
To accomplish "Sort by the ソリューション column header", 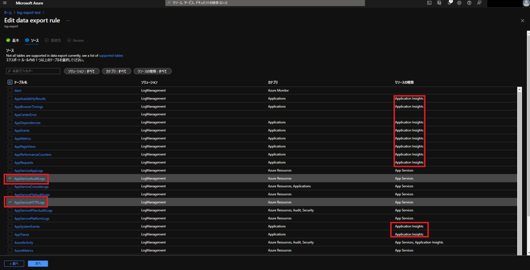I will 149,82.
